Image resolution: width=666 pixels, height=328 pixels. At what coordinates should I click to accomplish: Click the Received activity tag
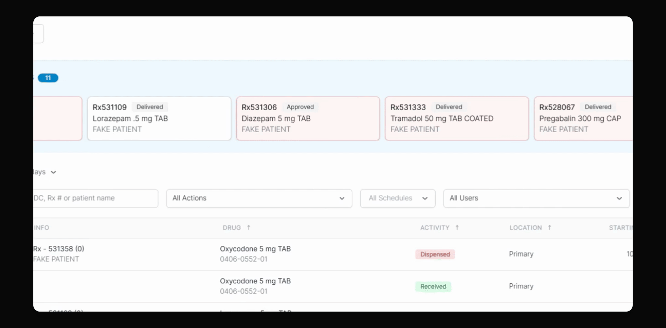click(x=433, y=287)
